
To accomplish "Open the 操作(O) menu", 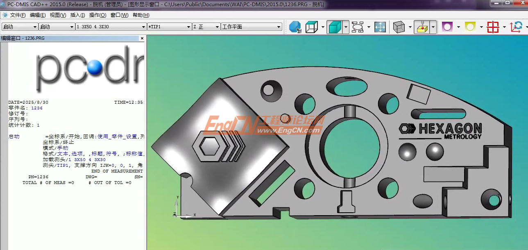I will [x=97, y=15].
